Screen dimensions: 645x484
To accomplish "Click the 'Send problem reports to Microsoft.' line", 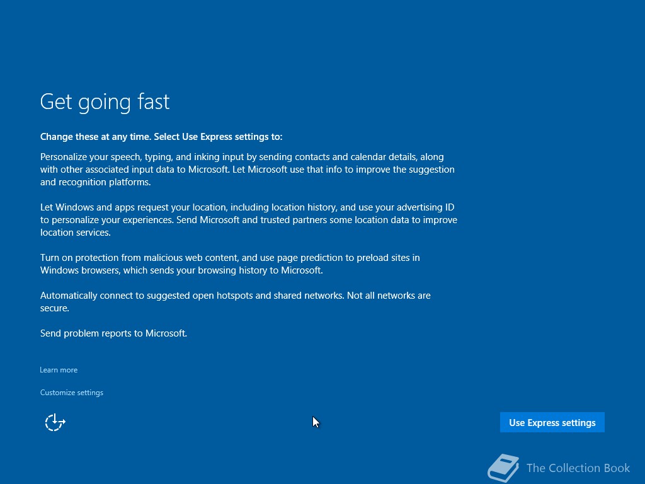I will (x=113, y=333).
